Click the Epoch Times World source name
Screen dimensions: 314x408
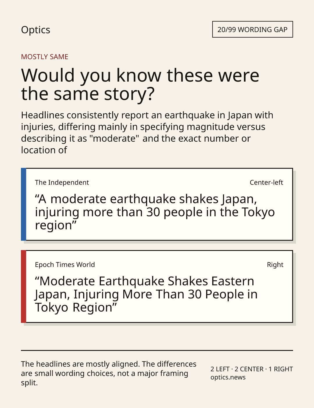click(65, 265)
